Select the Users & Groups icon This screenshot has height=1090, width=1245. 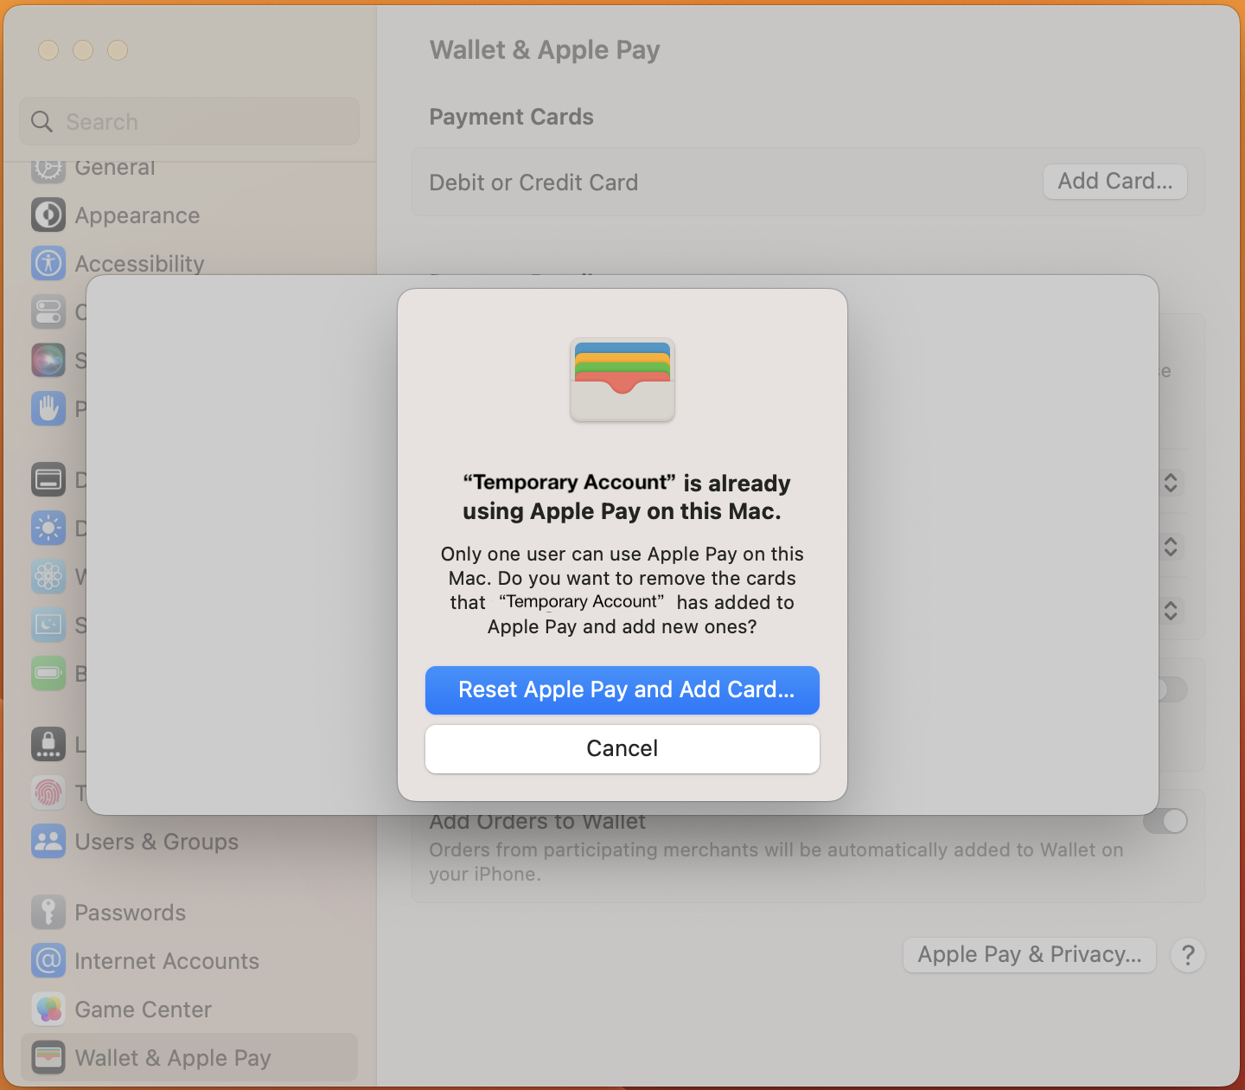(x=48, y=841)
